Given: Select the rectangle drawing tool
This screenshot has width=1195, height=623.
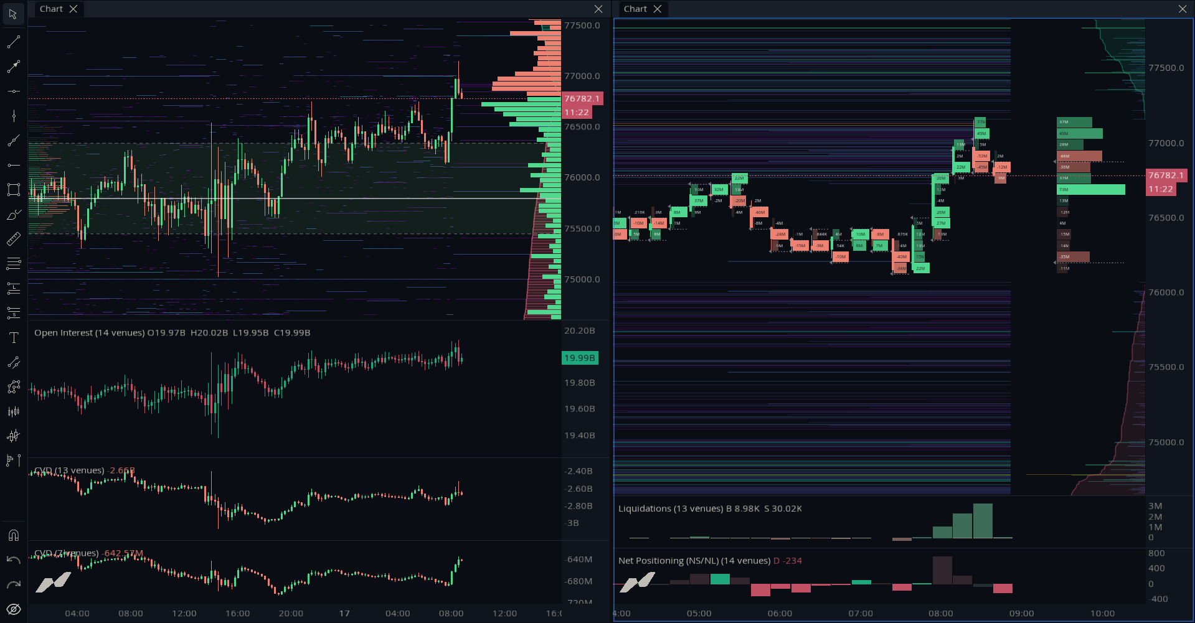Looking at the screenshot, I should pos(13,190).
